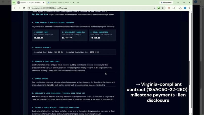
Task: Click the Ask Gemini button
Action: (166, 3)
